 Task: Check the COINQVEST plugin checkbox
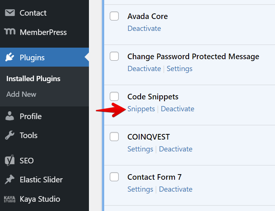click(x=114, y=137)
